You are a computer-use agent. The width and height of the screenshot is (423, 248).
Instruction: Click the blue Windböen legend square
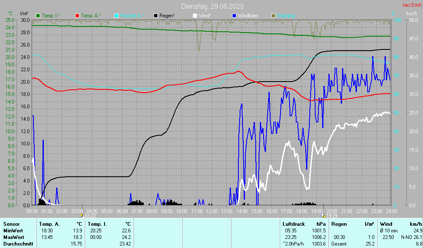click(x=235, y=16)
